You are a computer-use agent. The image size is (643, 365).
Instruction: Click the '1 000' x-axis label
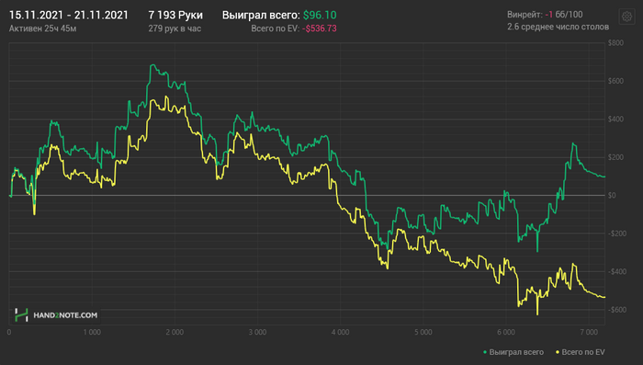tap(92, 332)
